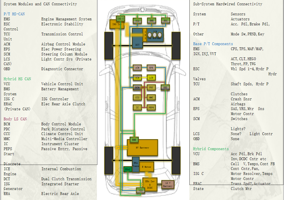Select the ACM airbag module block
This screenshot has width=284, height=200.
(x=137, y=68)
